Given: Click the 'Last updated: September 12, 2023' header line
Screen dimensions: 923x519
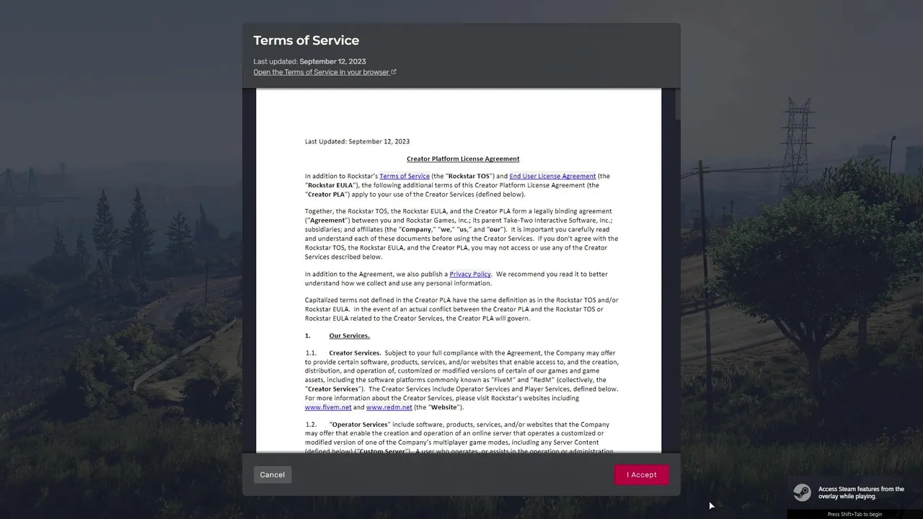Looking at the screenshot, I should pos(309,61).
